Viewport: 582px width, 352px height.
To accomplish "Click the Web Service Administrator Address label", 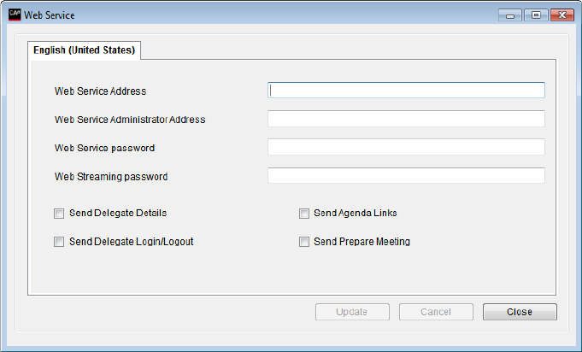I will (130, 120).
